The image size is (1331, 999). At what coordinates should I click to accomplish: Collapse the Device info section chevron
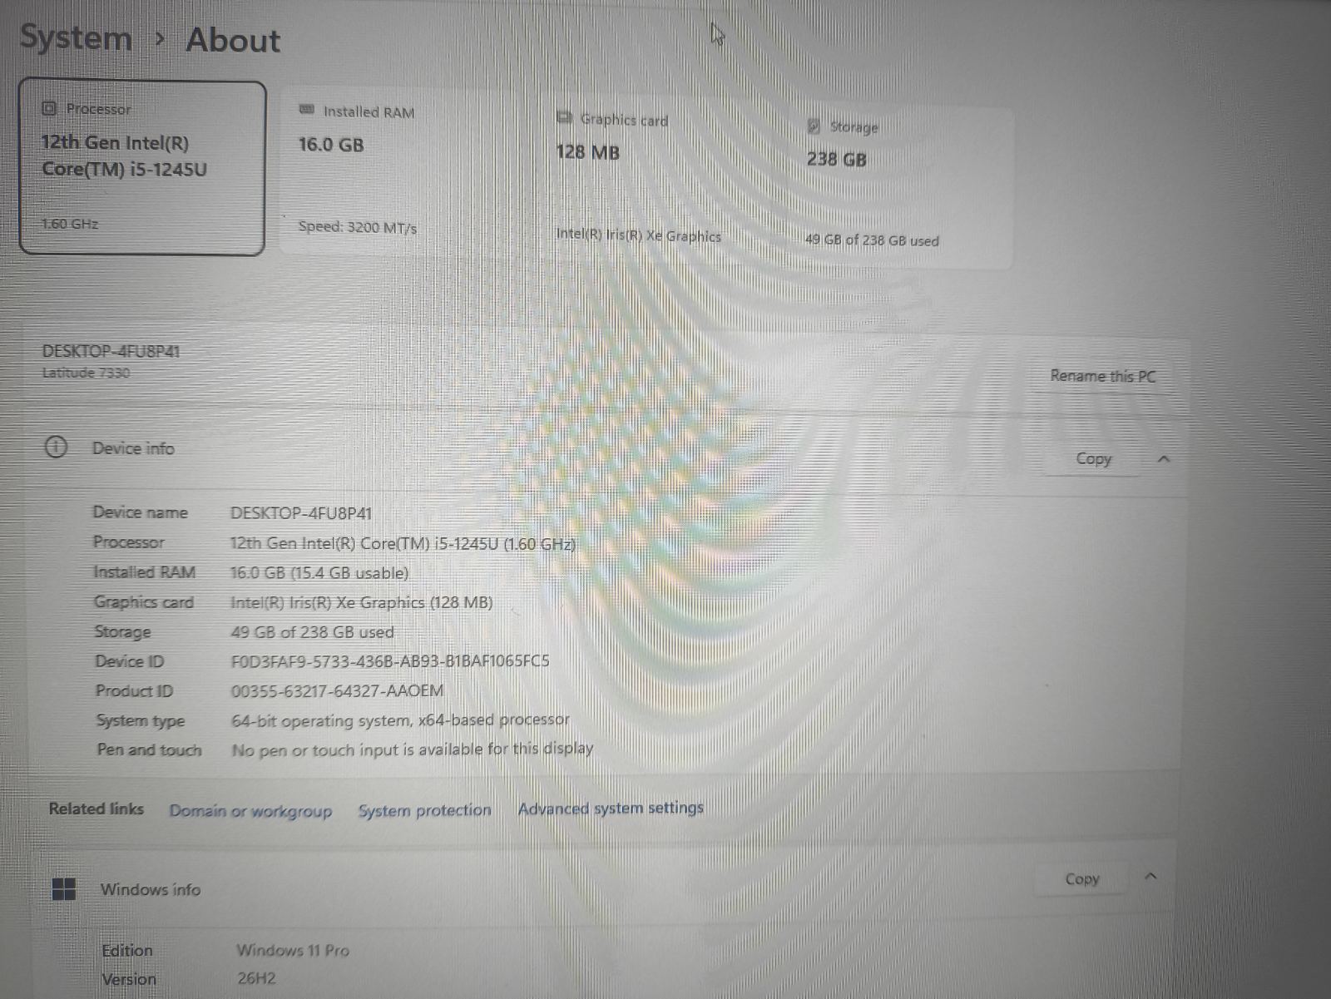click(1164, 459)
